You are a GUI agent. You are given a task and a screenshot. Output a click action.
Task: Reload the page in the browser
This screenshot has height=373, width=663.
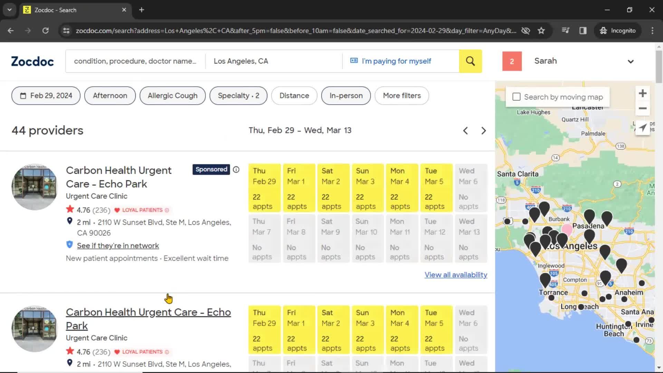(x=45, y=31)
